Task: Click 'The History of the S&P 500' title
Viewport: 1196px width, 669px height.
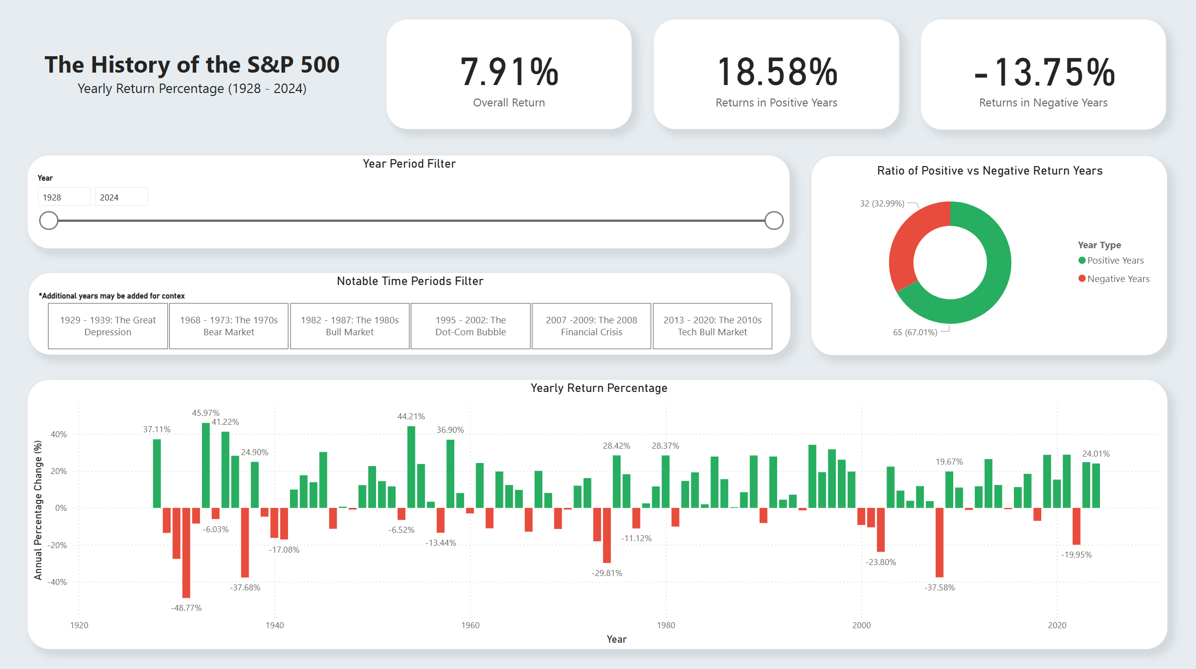Action: click(192, 65)
